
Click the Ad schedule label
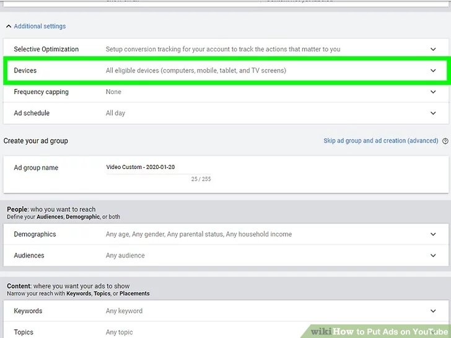pos(32,113)
